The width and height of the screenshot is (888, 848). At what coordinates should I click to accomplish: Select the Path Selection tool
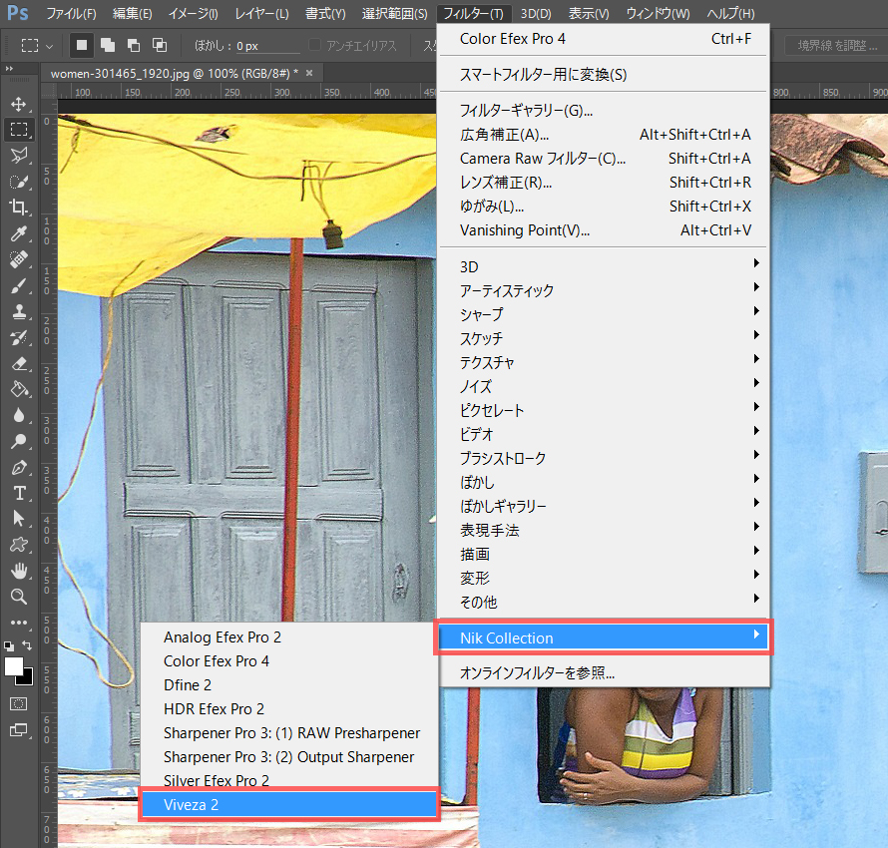(19, 519)
